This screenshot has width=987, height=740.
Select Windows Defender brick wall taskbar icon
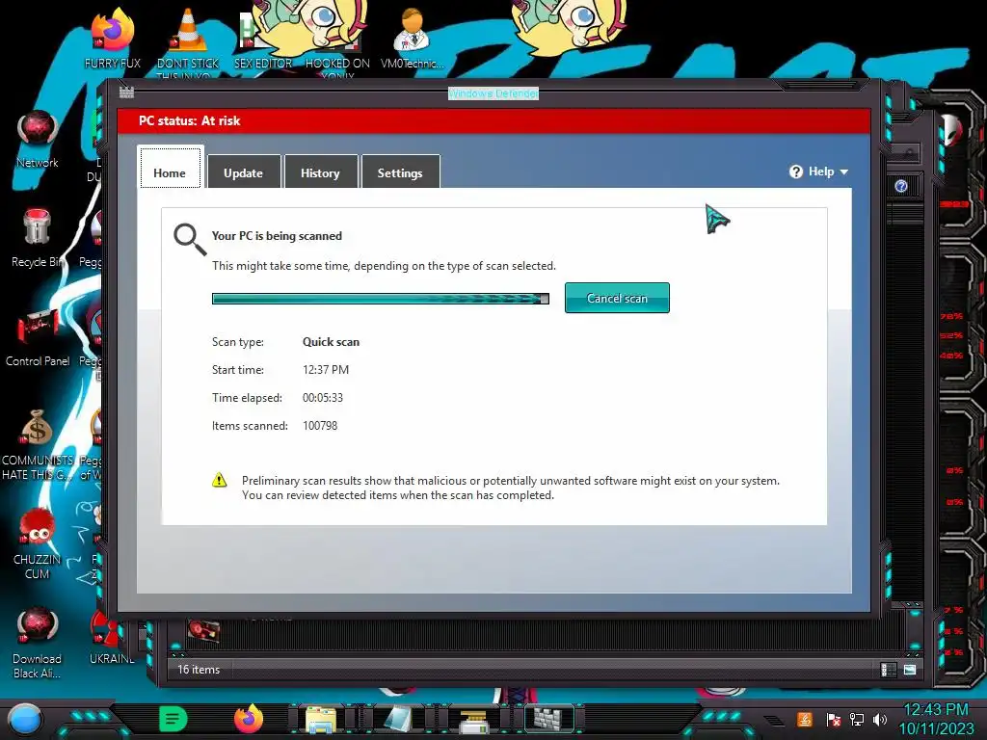[549, 719]
